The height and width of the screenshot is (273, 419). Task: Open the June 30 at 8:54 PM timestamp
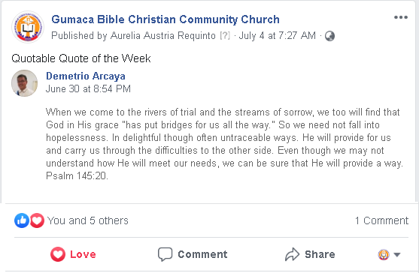click(88, 88)
